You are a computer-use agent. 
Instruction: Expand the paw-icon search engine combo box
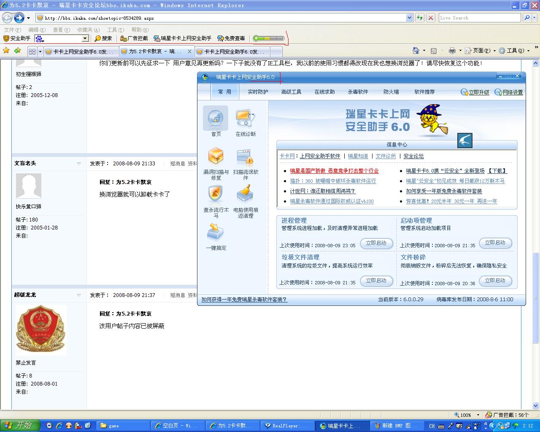click(x=85, y=38)
